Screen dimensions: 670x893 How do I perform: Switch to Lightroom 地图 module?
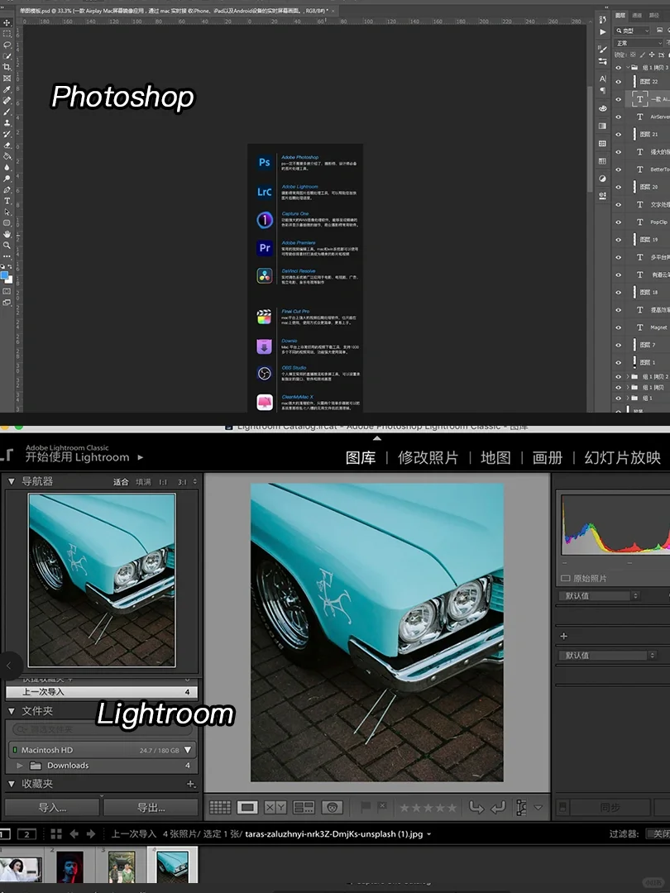[495, 458]
